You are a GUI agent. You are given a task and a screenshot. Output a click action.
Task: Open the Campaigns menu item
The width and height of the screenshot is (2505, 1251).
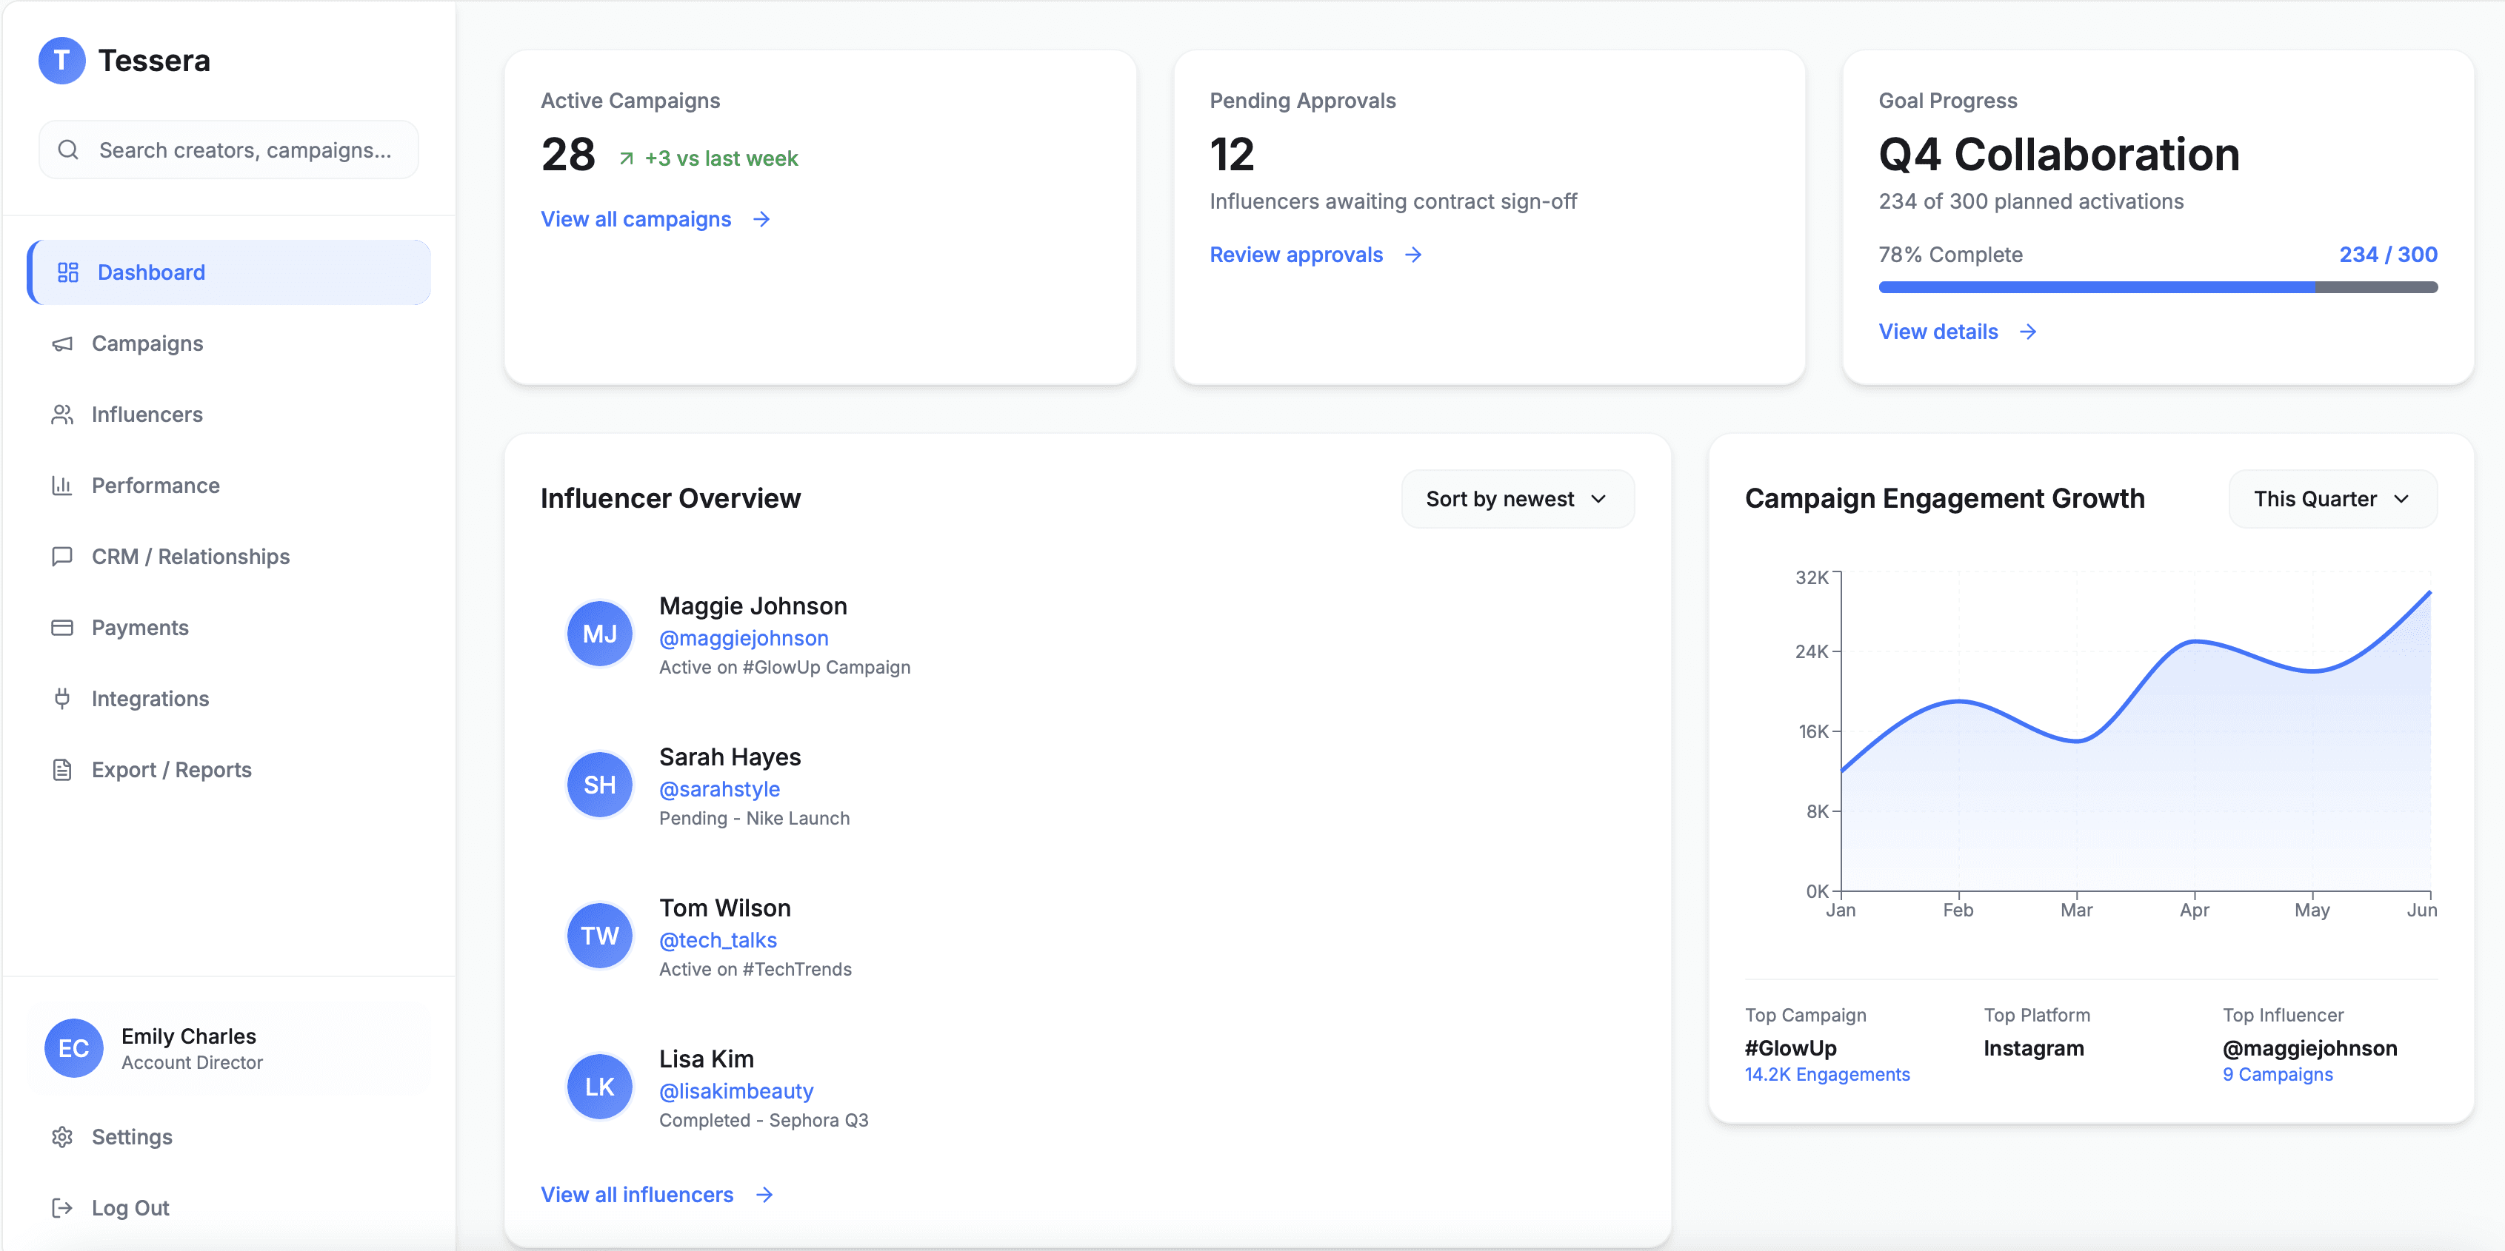tap(229, 343)
